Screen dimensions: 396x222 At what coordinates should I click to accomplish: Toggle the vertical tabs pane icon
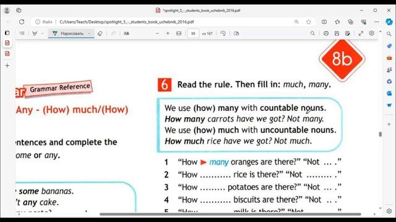[7, 33]
